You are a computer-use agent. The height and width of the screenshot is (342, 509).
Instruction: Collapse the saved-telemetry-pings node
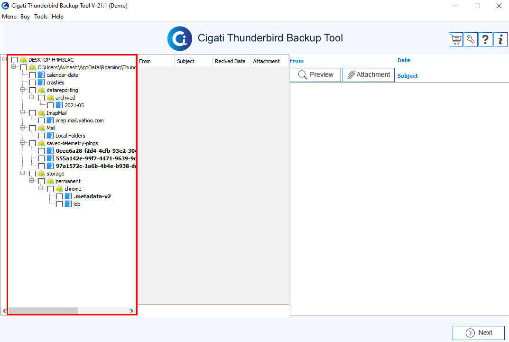[x=22, y=142]
